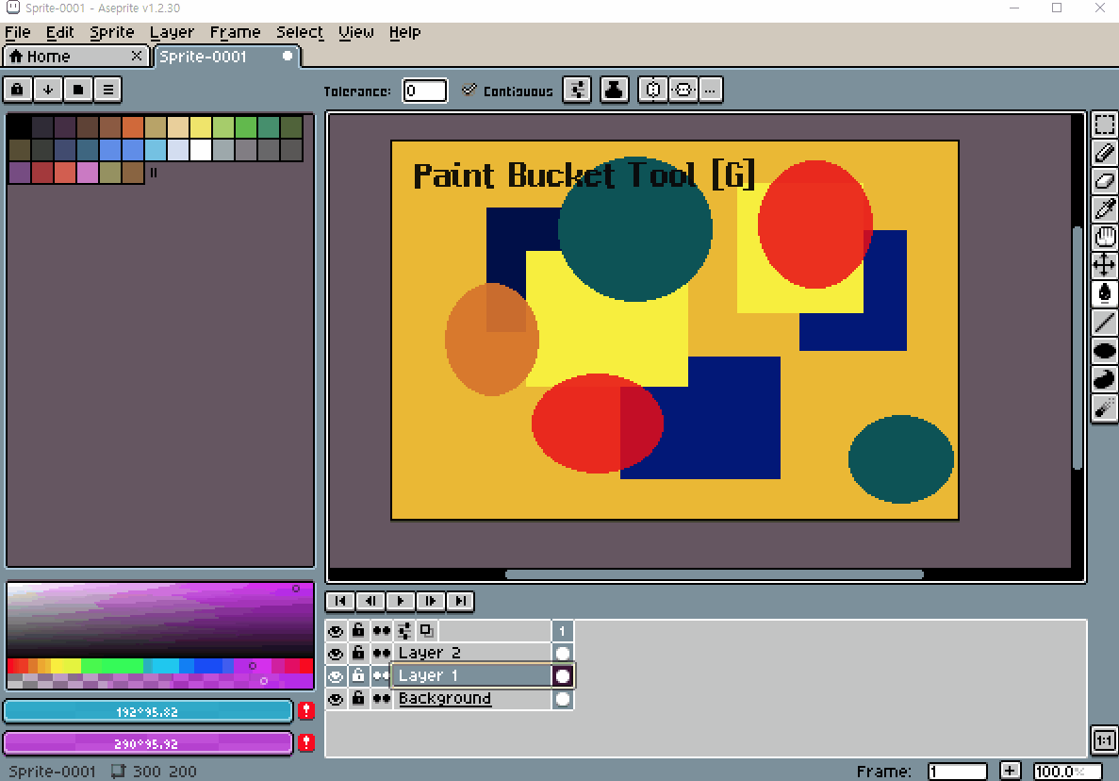
Task: Click the plus button next to Frame field
Action: pyautogui.click(x=1010, y=771)
